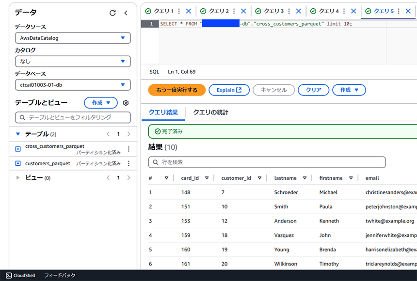Refresh the data panel

point(112,13)
